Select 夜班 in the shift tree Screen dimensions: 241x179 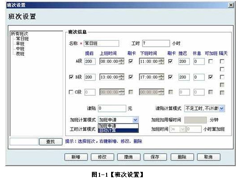[x=20, y=54]
